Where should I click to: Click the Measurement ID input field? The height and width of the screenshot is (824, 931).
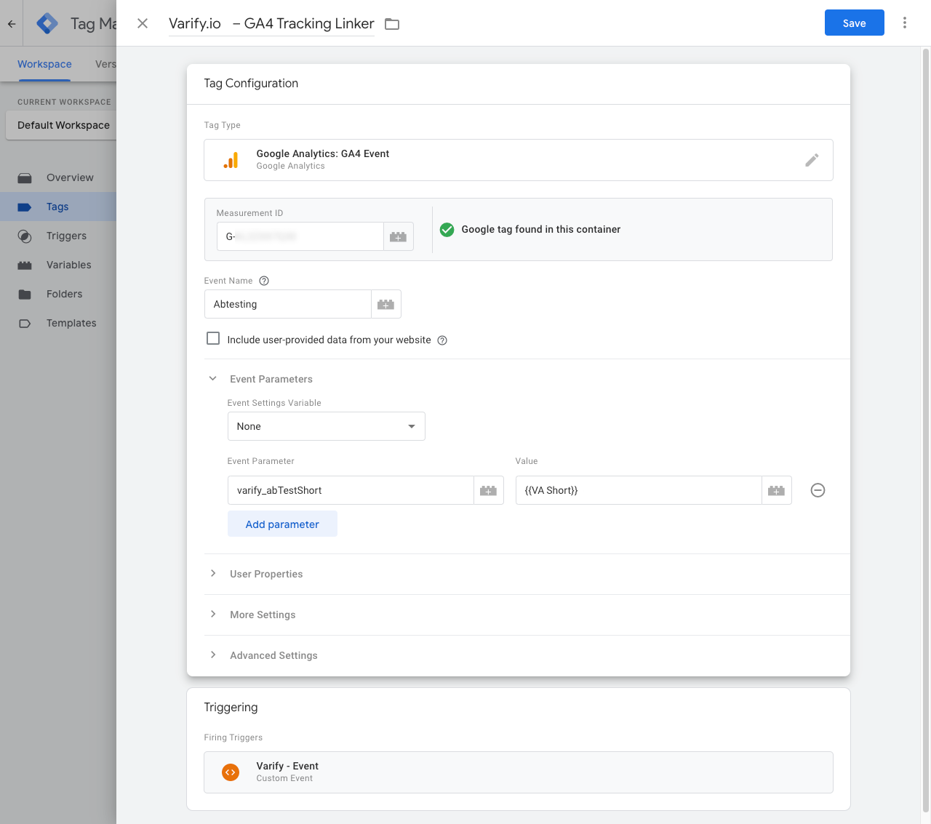pos(300,236)
